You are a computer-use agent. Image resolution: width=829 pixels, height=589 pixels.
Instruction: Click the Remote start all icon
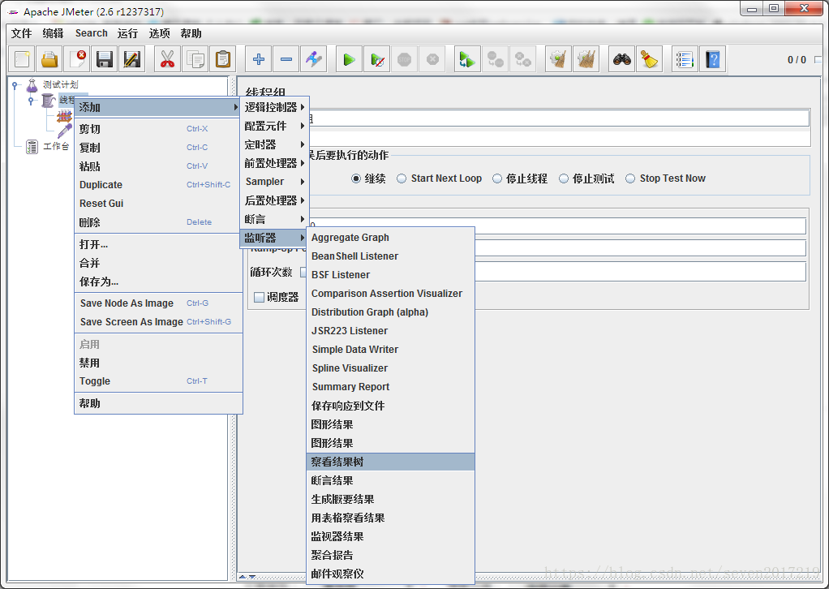click(x=467, y=59)
